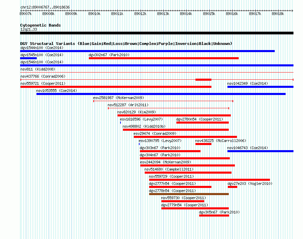Click the black 12q21.33 cytogenetic band bar
Viewport: 303px width, 239px height.
click(x=157, y=33)
